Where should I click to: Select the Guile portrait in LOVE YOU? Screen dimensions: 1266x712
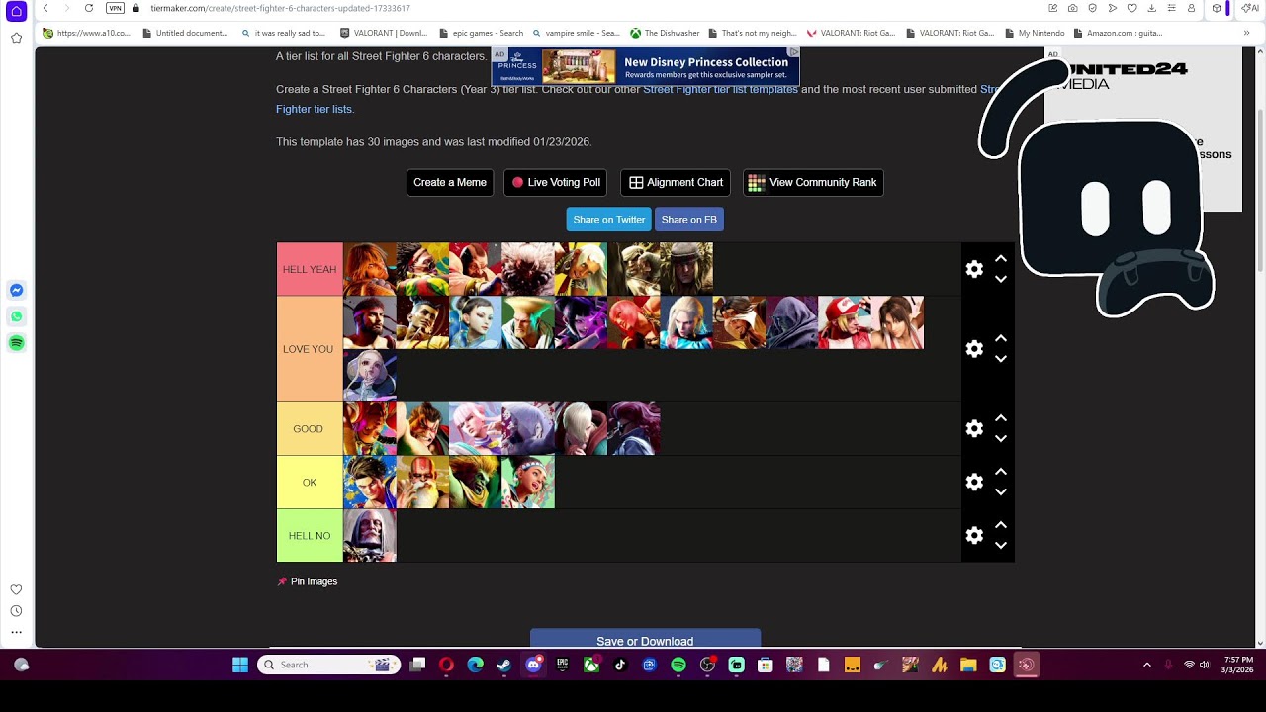coord(528,322)
